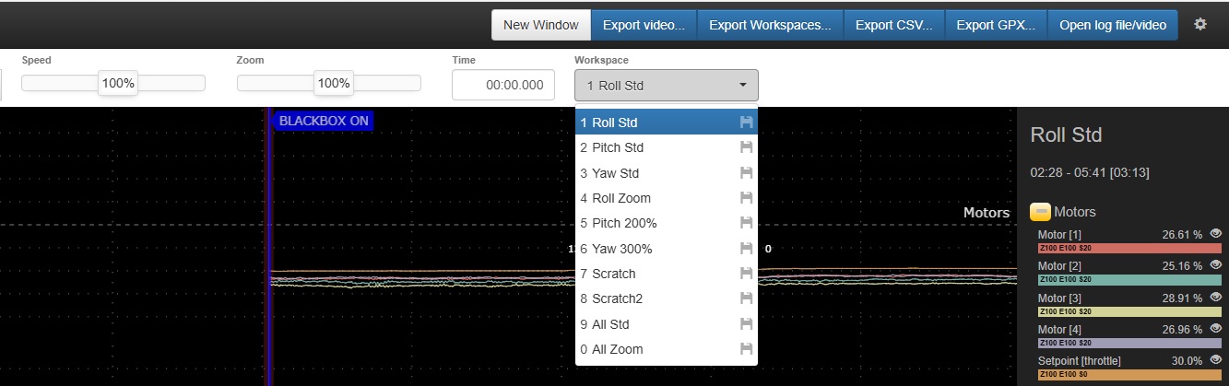Click the Zoom slider handle
Image resolution: width=1229 pixels, height=386 pixels.
332,83
